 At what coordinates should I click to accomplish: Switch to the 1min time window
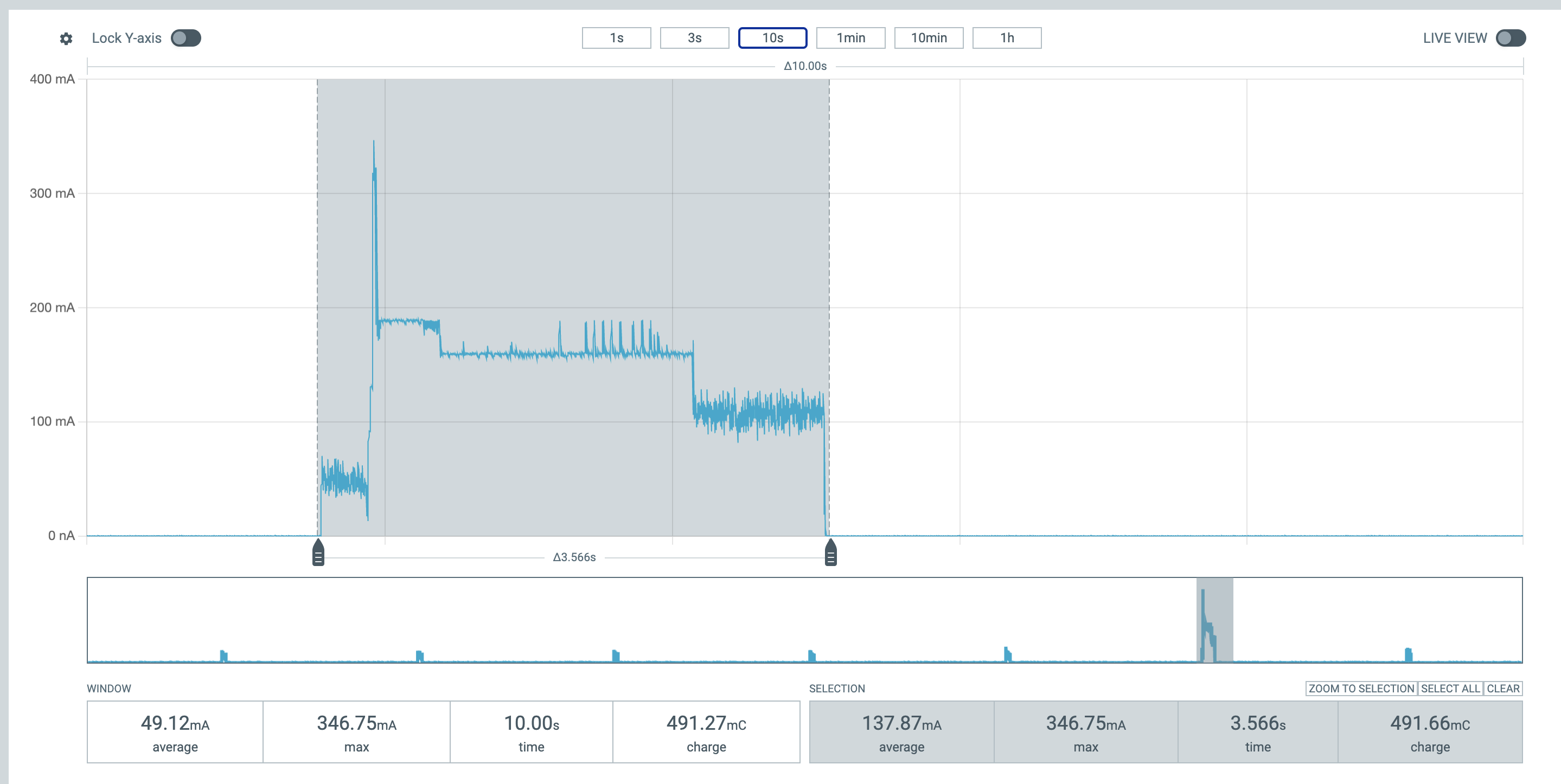pyautogui.click(x=851, y=37)
